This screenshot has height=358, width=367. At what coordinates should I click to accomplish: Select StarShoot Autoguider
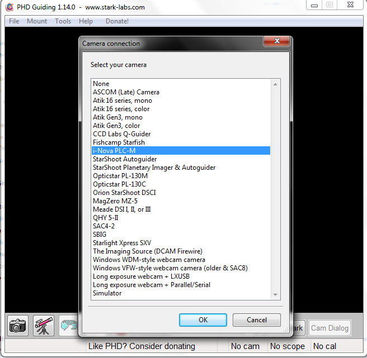click(181, 159)
